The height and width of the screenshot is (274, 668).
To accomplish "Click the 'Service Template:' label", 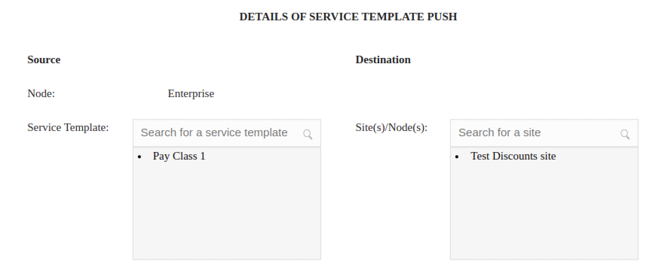I will tap(68, 128).
